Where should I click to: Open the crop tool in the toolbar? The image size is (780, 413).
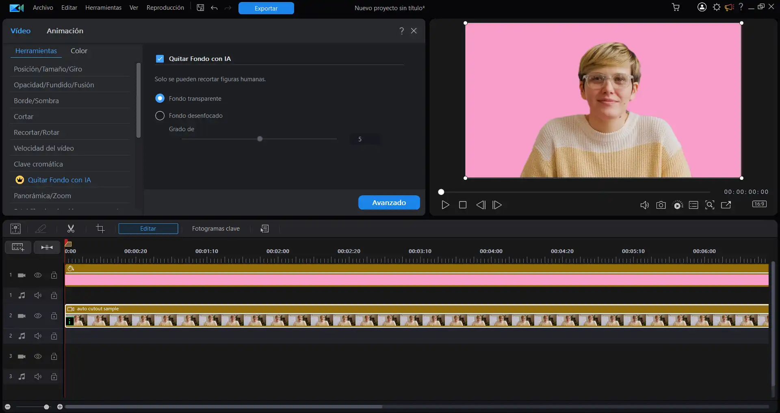pyautogui.click(x=100, y=228)
